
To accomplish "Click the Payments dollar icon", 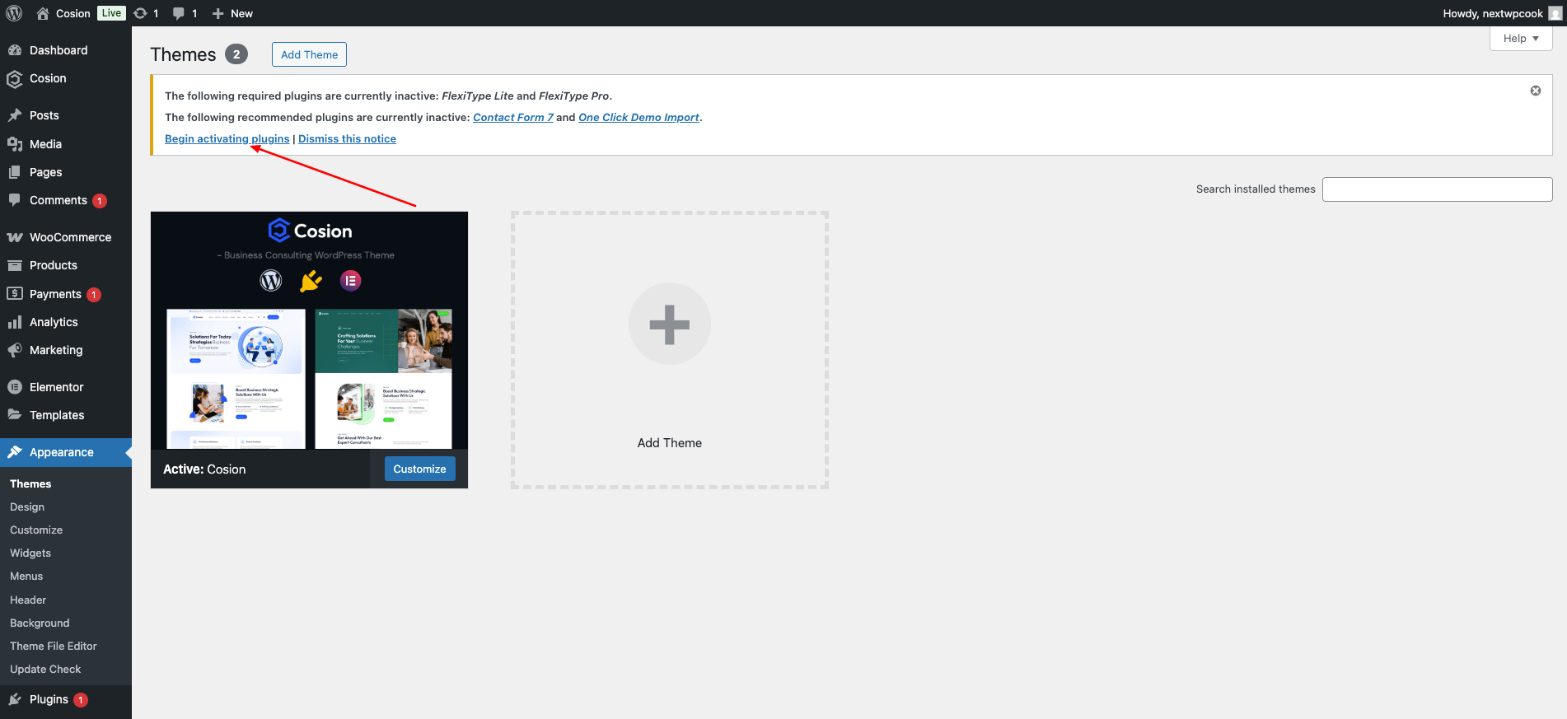I will tap(15, 293).
